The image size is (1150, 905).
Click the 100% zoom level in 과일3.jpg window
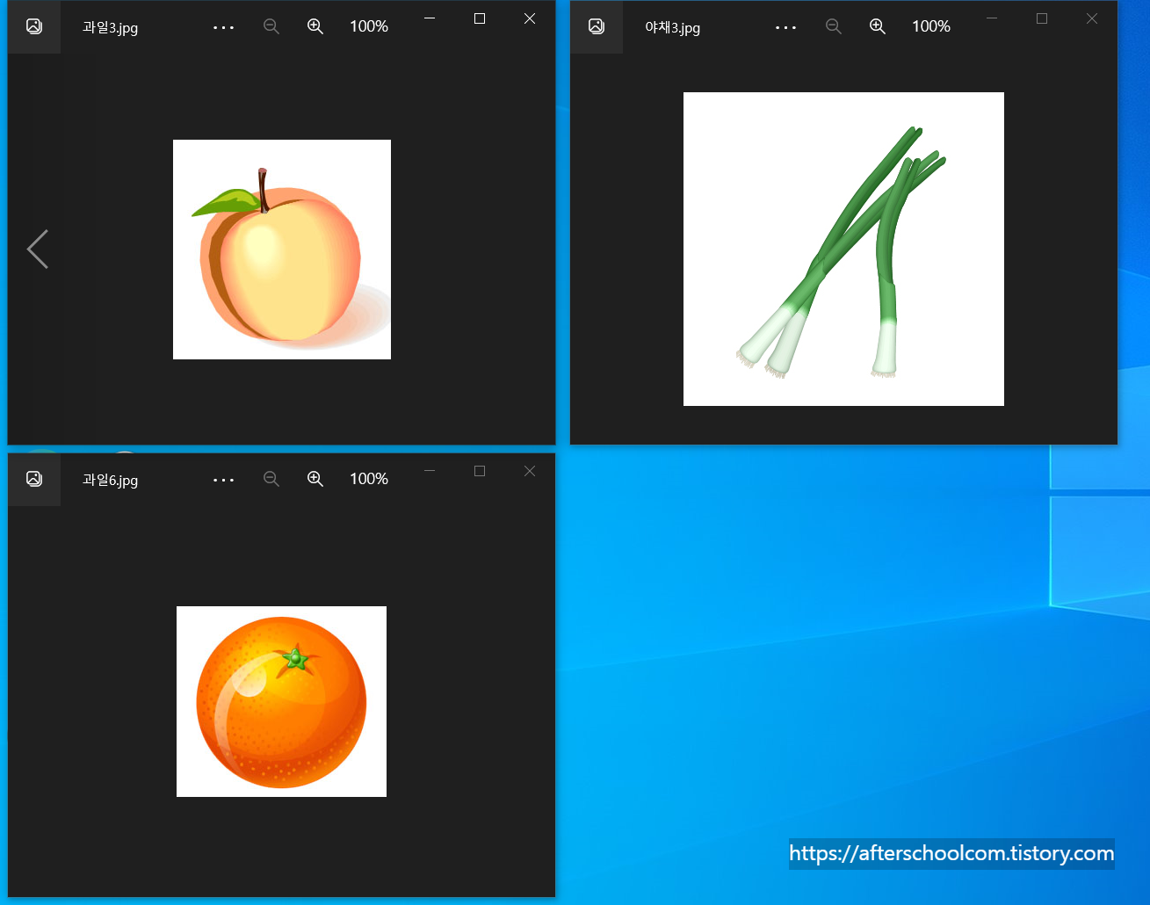coord(369,26)
